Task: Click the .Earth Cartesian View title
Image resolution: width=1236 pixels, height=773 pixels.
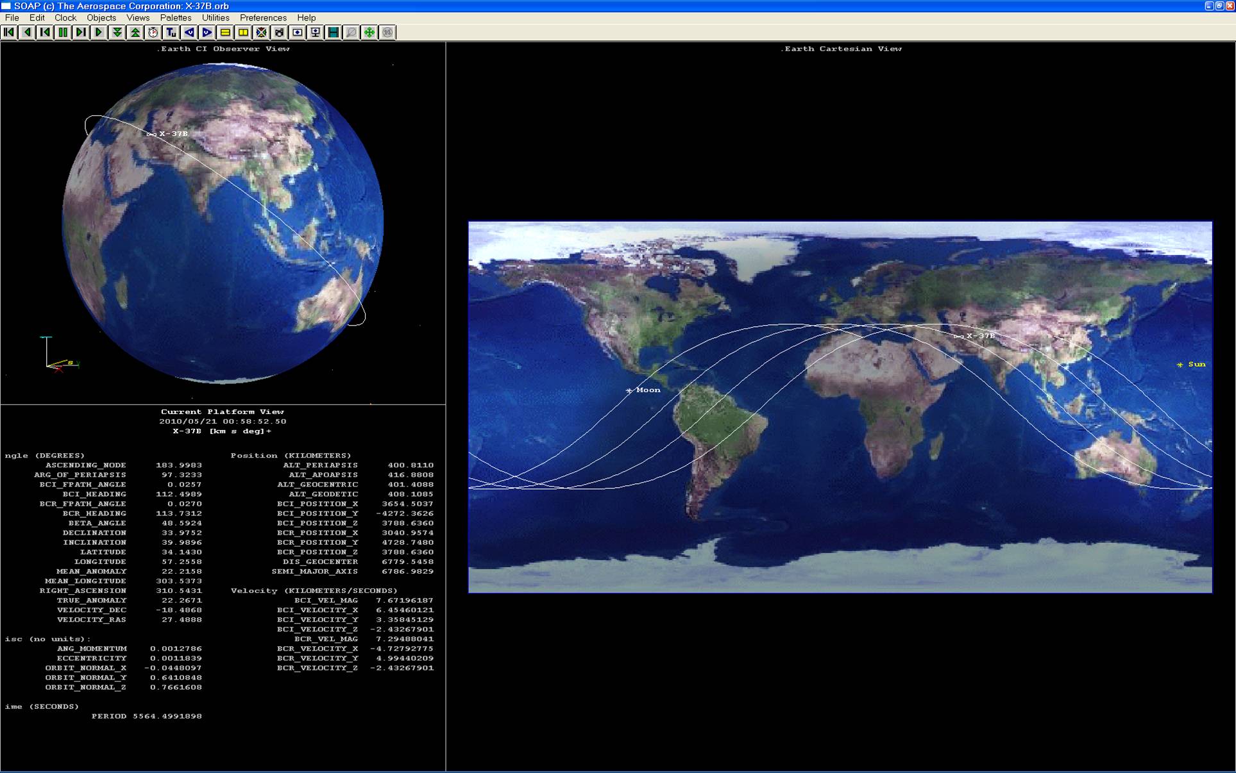Action: click(841, 49)
